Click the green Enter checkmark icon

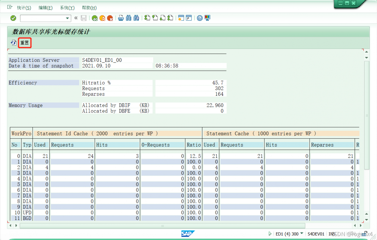pyautogui.click(x=13, y=18)
